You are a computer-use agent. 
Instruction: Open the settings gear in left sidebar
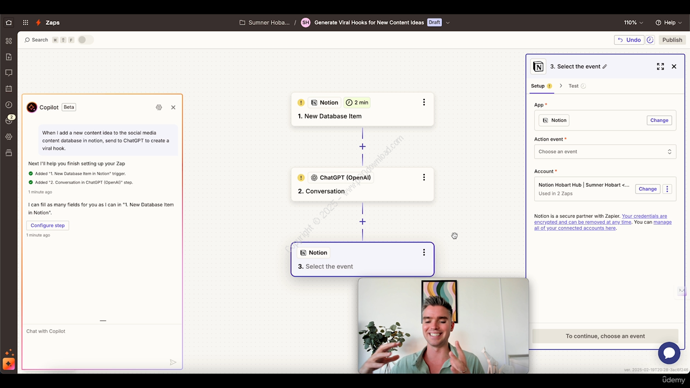coord(9,137)
